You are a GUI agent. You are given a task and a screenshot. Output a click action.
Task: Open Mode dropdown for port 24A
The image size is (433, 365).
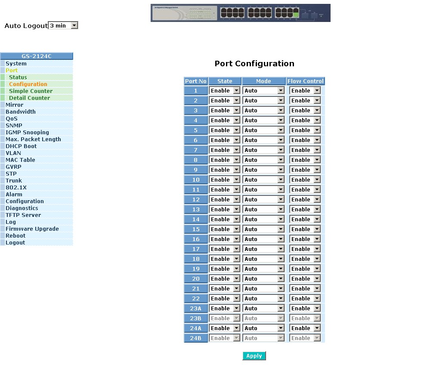263,328
